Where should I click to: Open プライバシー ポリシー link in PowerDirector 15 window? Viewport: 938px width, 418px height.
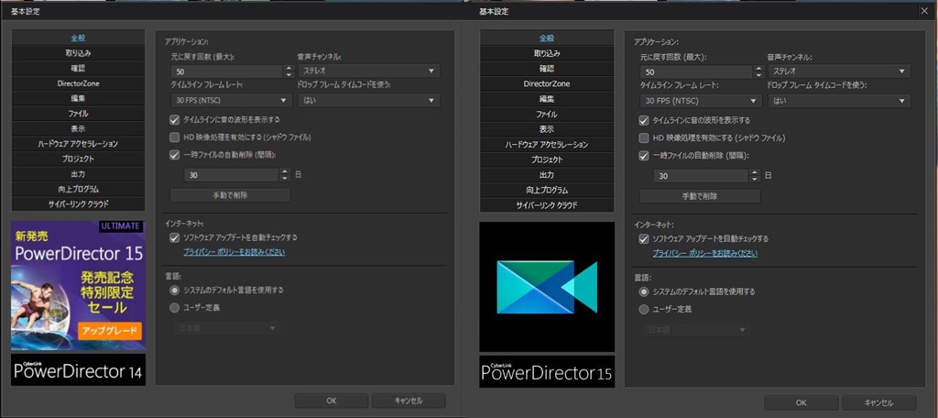[704, 253]
